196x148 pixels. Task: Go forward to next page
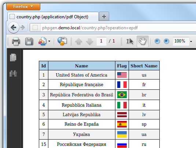click(23, 27)
